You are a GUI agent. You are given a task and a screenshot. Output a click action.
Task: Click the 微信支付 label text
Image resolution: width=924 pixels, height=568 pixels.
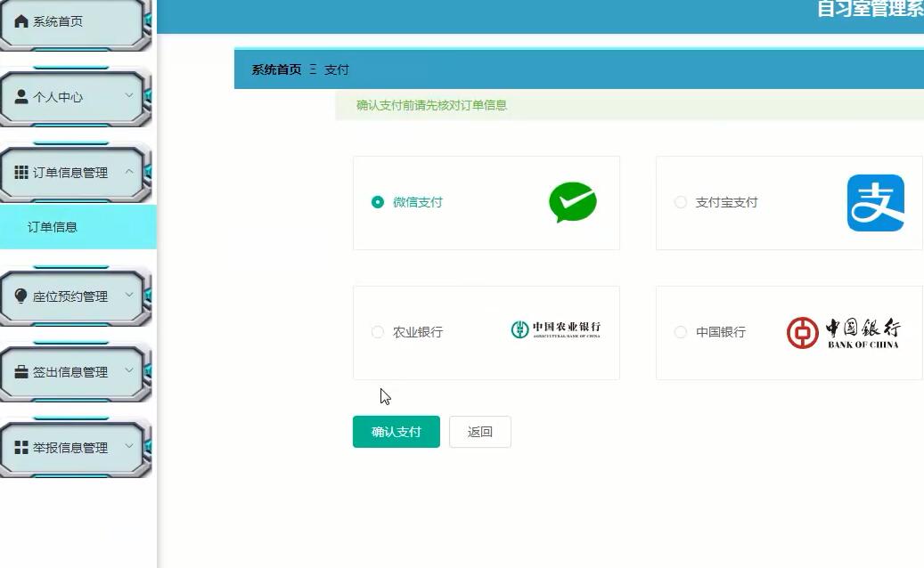tap(418, 202)
